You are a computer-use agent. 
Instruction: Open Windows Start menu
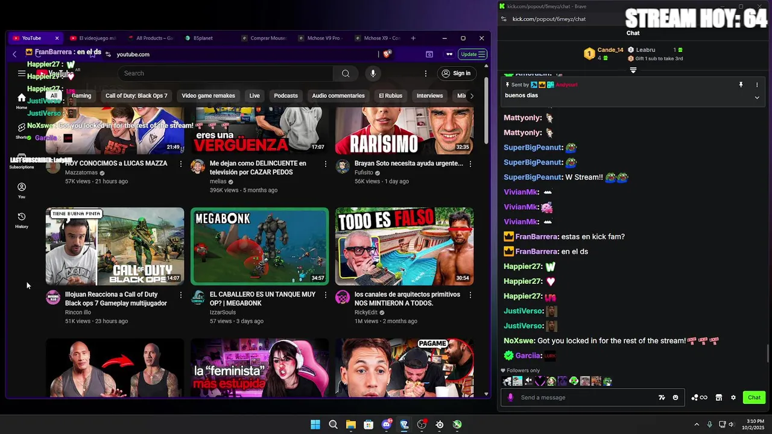315,425
